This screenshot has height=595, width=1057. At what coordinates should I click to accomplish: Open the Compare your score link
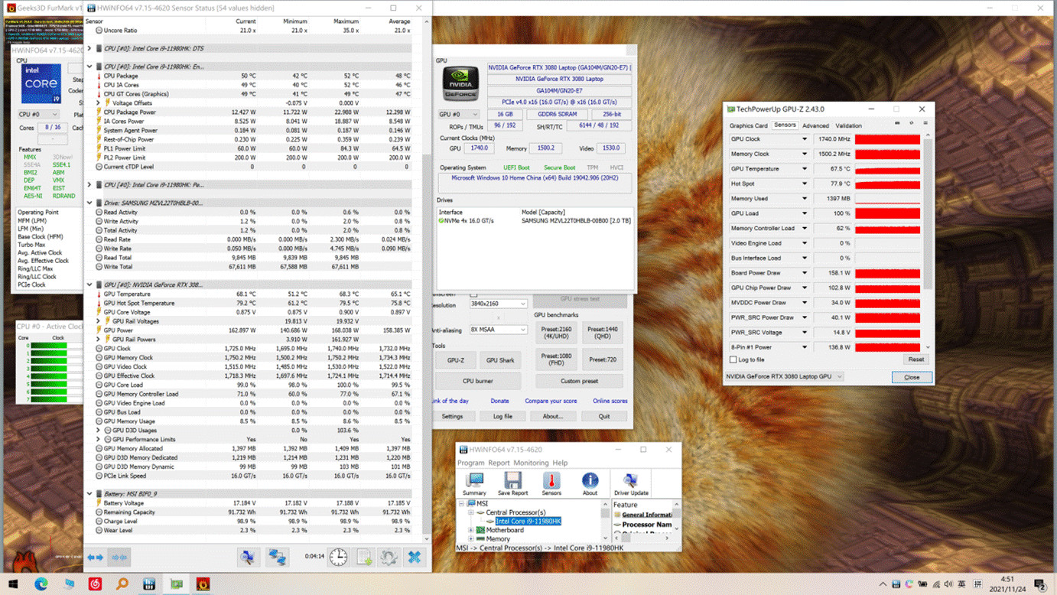tap(551, 401)
